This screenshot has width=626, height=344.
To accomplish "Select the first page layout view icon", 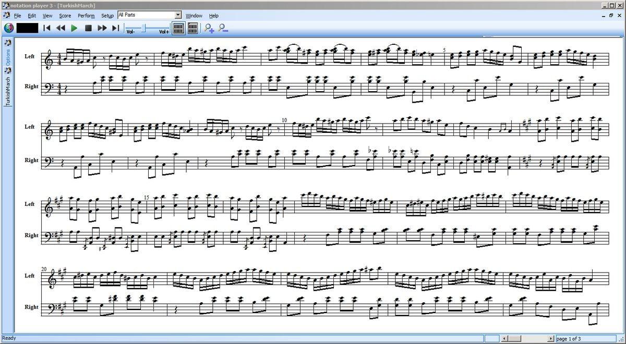I will [178, 28].
